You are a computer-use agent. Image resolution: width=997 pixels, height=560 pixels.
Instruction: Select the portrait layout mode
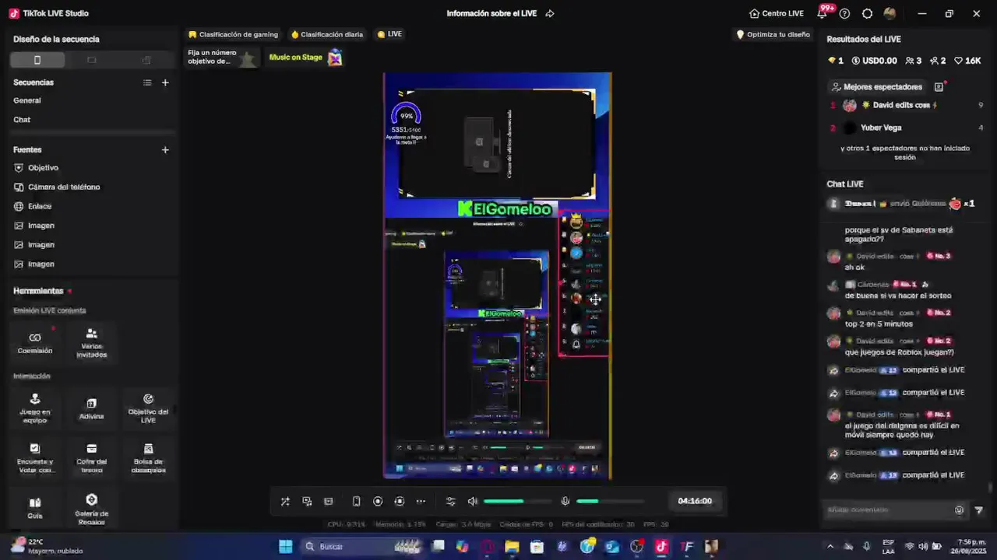pyautogui.click(x=37, y=60)
